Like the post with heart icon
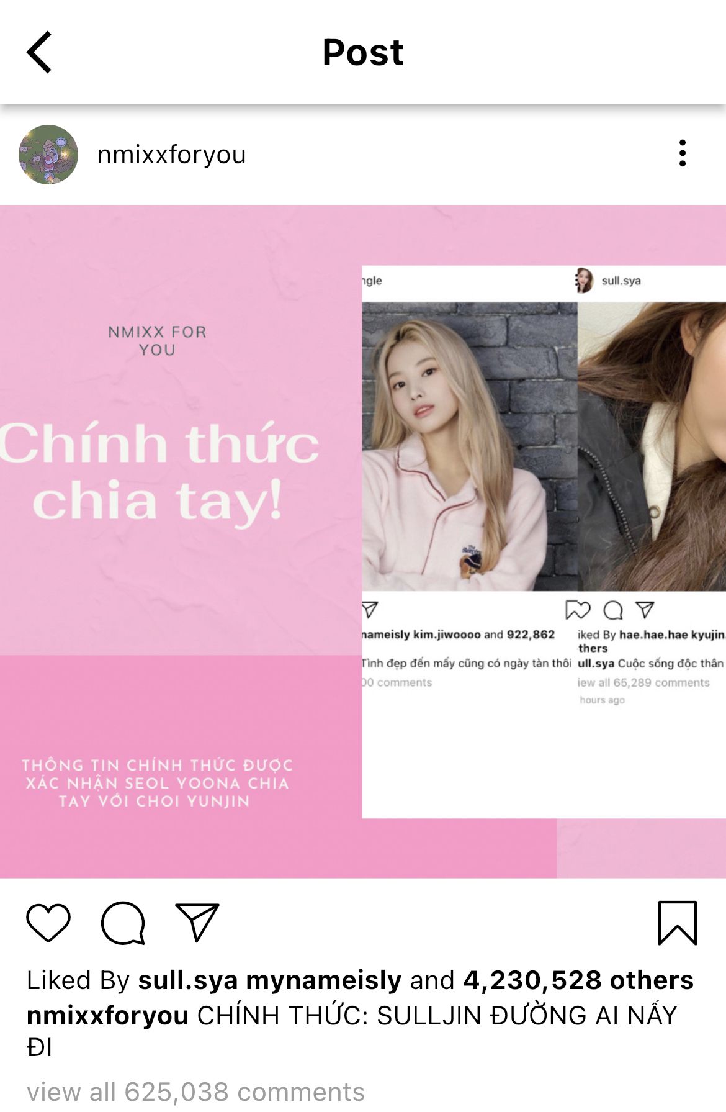726x1112 pixels. [48, 923]
